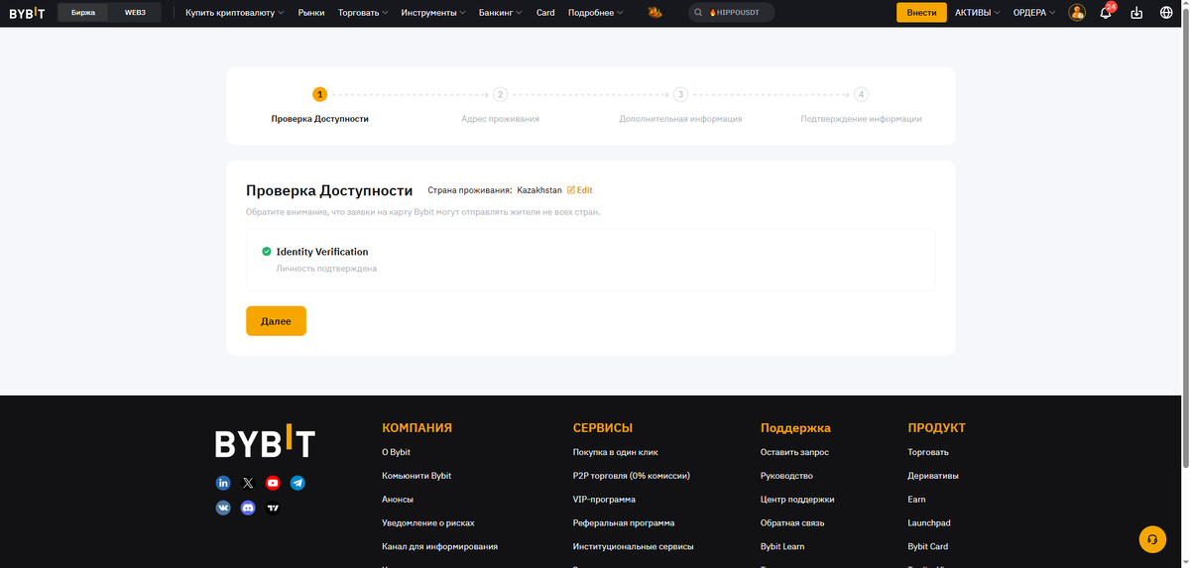The image size is (1190, 568).
Task: Open the language globe icon
Action: pos(1166,13)
